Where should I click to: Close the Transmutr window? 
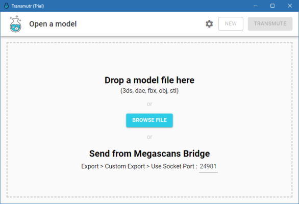click(x=290, y=6)
